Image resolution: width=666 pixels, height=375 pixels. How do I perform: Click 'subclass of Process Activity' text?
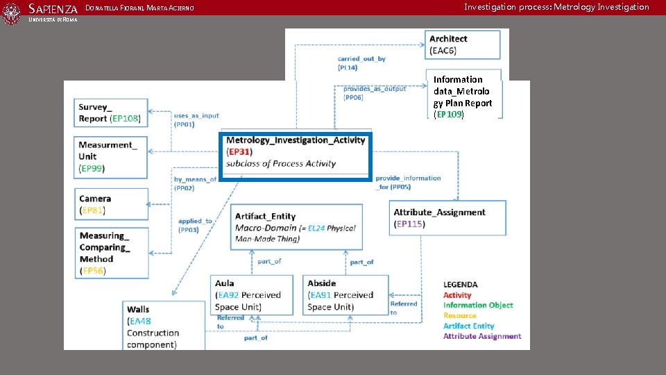click(281, 164)
